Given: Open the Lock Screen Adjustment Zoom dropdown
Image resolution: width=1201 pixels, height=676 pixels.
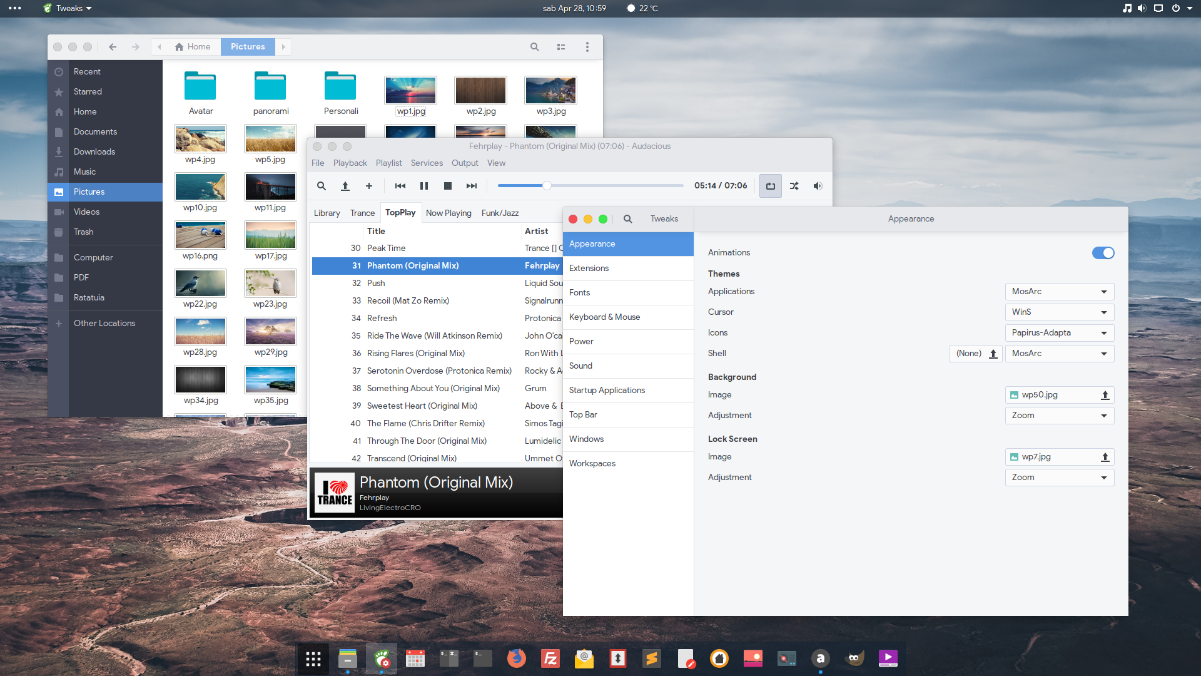Looking at the screenshot, I should click(1060, 478).
